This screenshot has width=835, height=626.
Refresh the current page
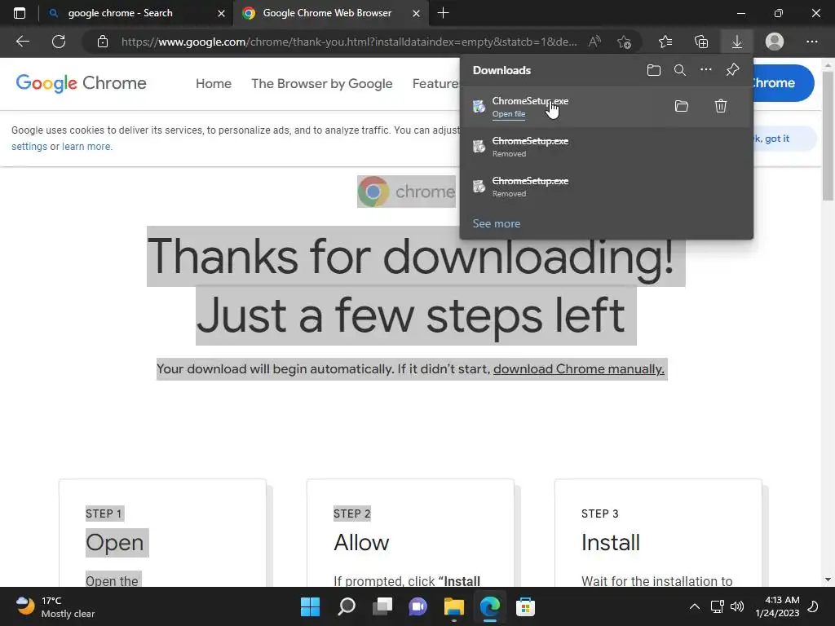click(x=59, y=42)
